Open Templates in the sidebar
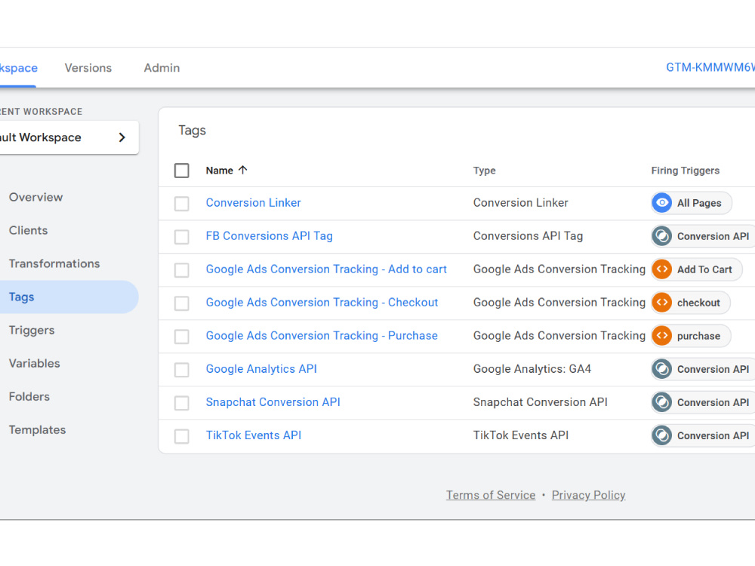The height and width of the screenshot is (566, 755). pyautogui.click(x=37, y=430)
